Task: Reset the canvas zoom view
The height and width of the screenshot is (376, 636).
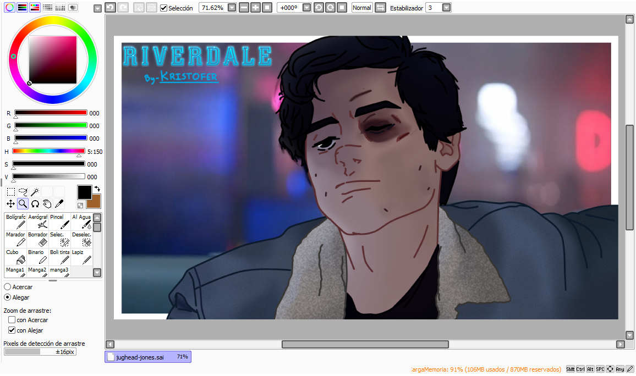Action: [x=267, y=8]
